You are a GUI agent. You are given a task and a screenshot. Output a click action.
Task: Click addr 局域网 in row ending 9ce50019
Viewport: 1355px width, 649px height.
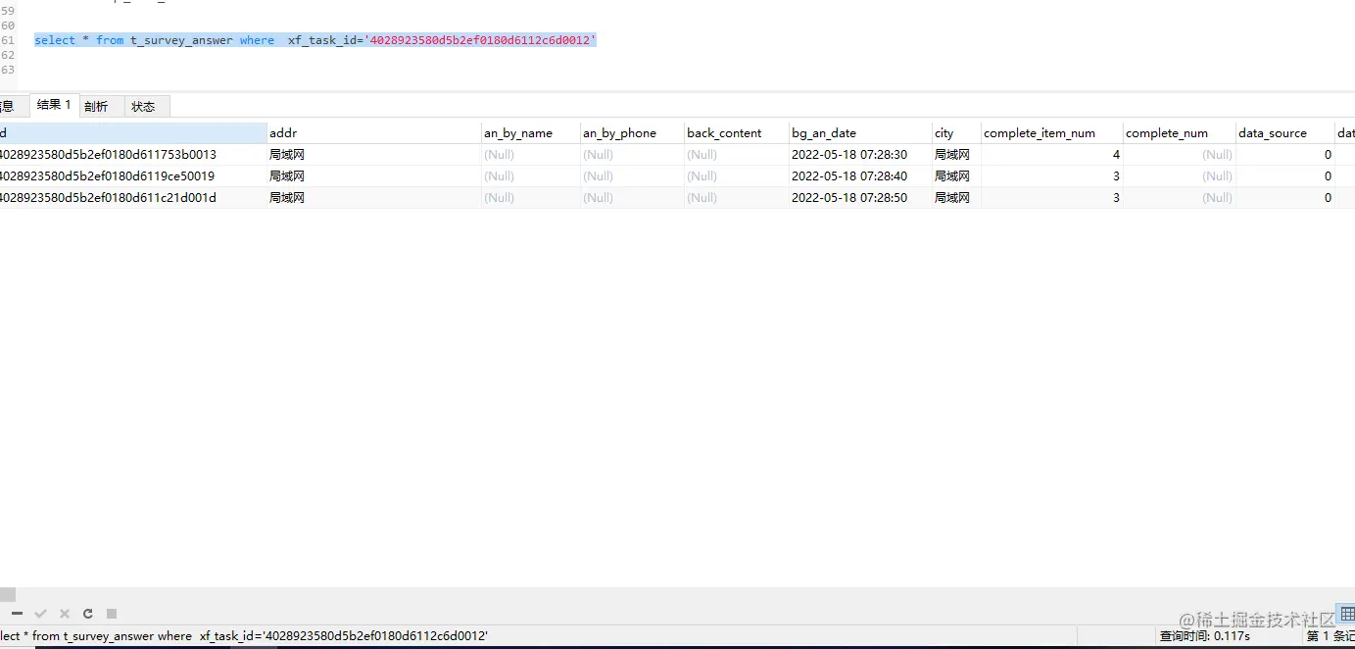point(374,175)
